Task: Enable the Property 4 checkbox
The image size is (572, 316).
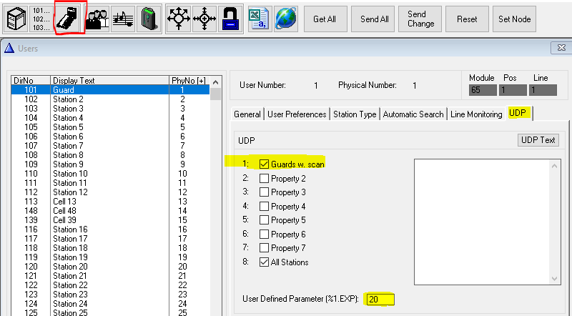Action: pyautogui.click(x=264, y=206)
